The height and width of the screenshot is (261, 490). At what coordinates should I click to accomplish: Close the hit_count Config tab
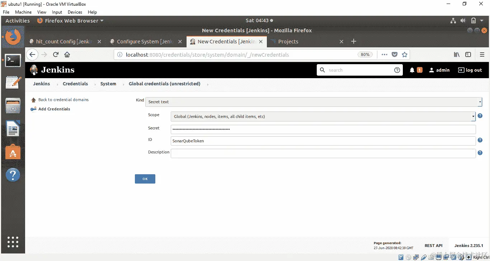[99, 42]
